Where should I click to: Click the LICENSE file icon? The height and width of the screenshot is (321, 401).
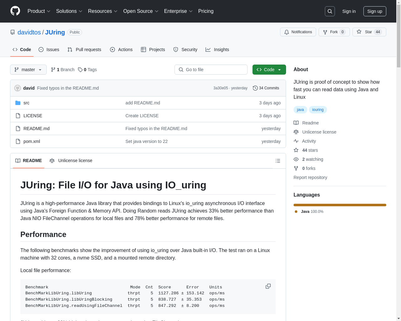point(18,116)
